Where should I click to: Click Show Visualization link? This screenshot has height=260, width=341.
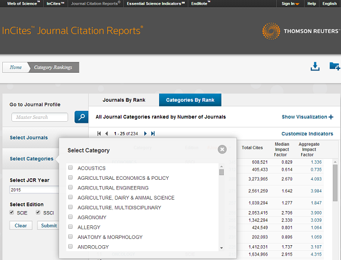tap(304, 117)
